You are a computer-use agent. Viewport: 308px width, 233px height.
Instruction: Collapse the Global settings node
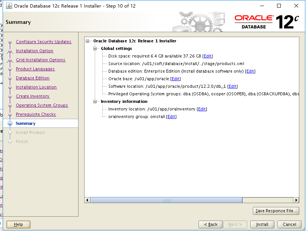(x=95, y=49)
